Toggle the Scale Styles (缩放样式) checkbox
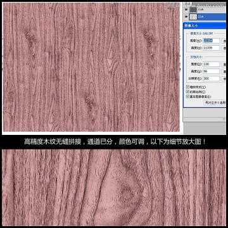 (187, 87)
